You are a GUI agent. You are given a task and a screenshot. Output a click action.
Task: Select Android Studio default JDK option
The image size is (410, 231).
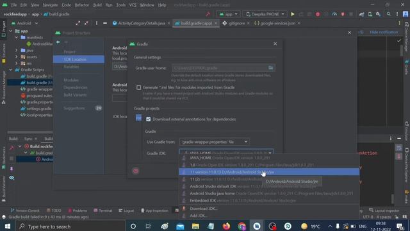(269, 187)
